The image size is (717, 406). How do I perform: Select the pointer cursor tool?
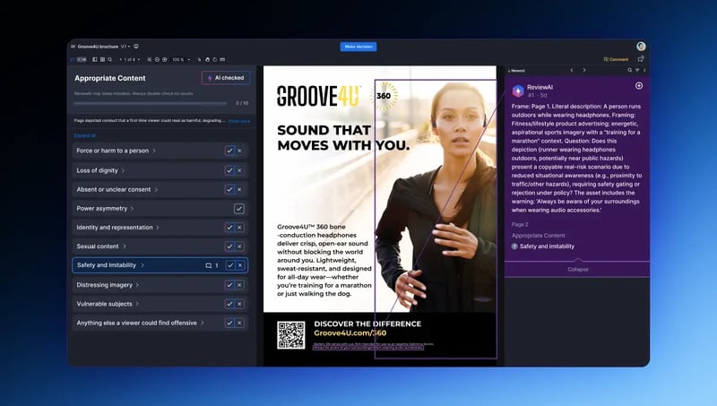coord(199,59)
